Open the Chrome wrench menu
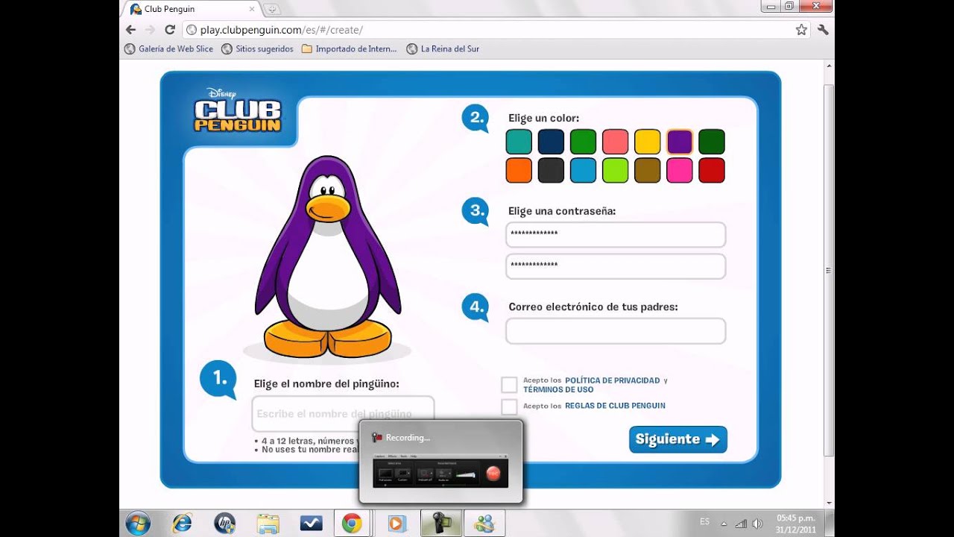Viewport: 954px width, 537px height. [823, 30]
